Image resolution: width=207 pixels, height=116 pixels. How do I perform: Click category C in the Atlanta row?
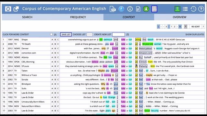(x=58, y=57)
